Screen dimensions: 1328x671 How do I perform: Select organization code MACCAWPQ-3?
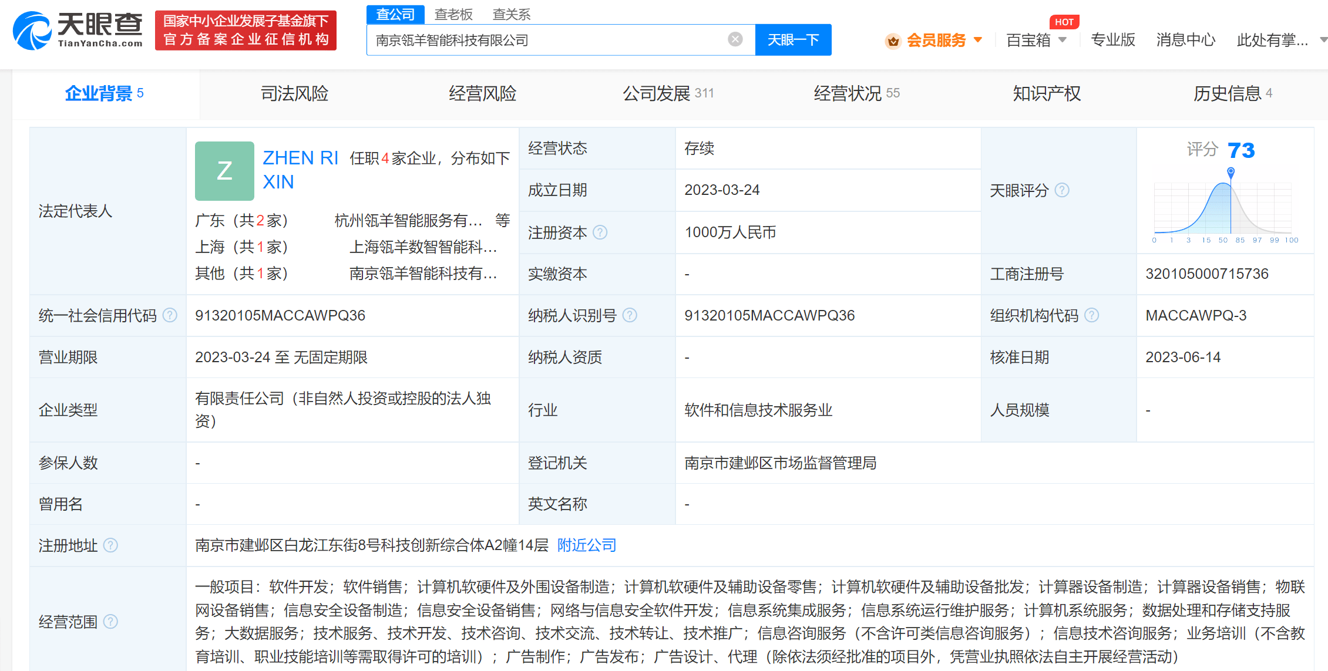click(1196, 316)
